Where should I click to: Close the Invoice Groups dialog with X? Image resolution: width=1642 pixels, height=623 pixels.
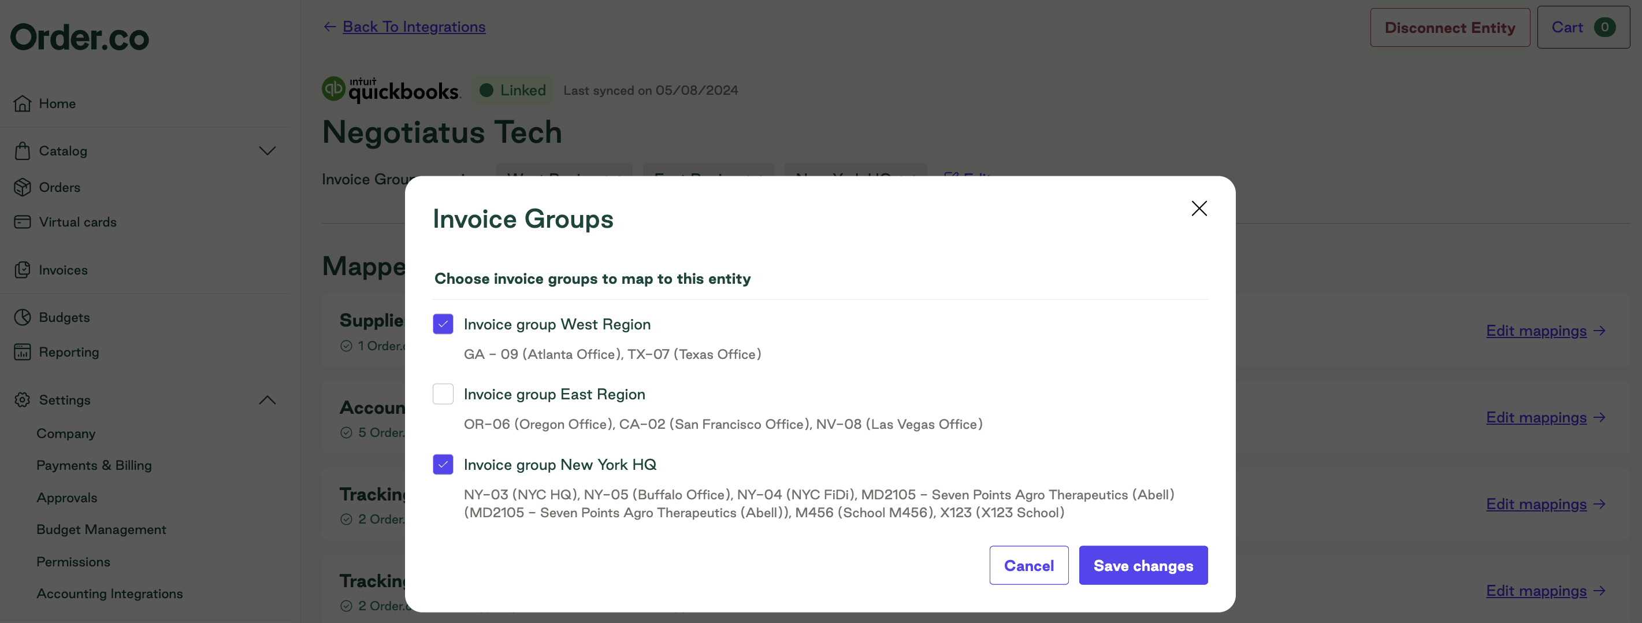point(1199,209)
